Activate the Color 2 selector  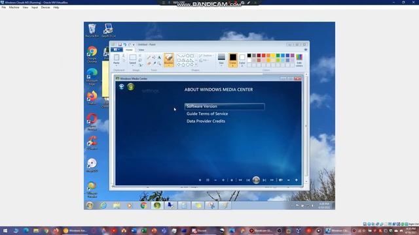(242, 60)
